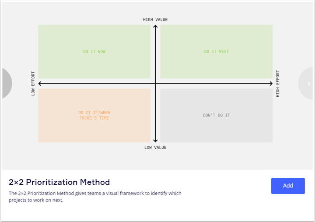This screenshot has width=315, height=222.
Task: Go to next template with right chevron
Action: [x=307, y=84]
